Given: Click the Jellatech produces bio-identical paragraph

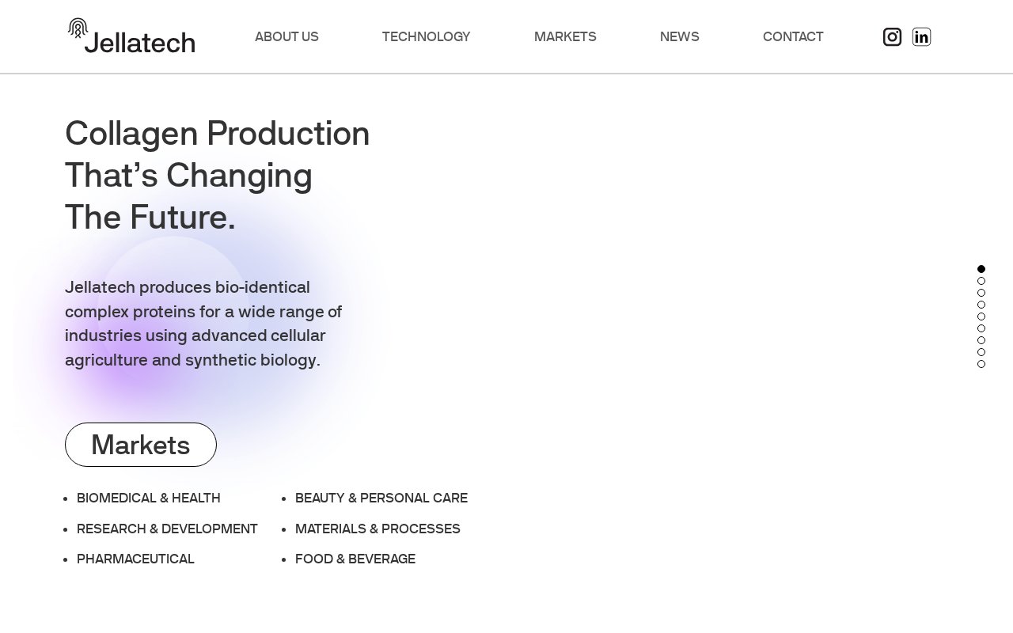Looking at the screenshot, I should 203,324.
